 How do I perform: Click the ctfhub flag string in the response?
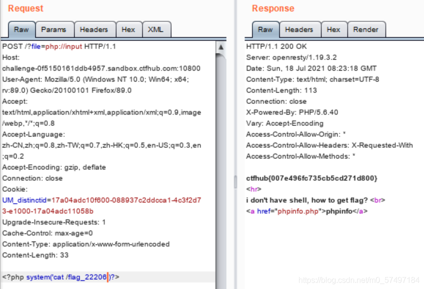[x=312, y=179]
